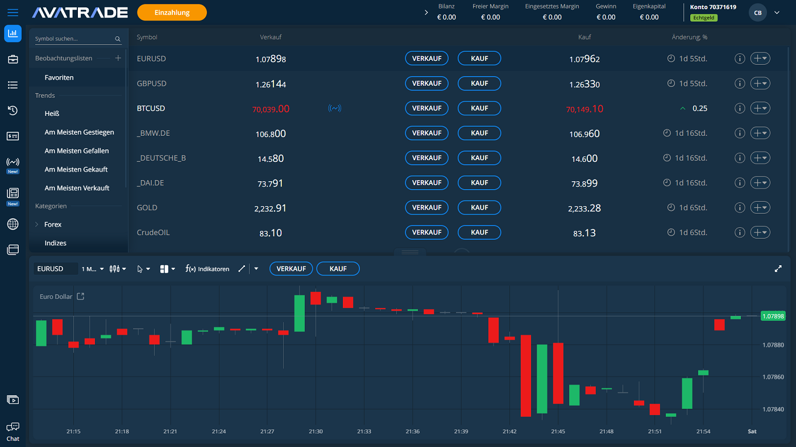Select Am Meisten Gestiegen list

79,132
